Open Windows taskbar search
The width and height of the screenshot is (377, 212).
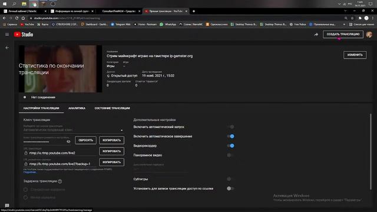pyautogui.click(x=14, y=4)
